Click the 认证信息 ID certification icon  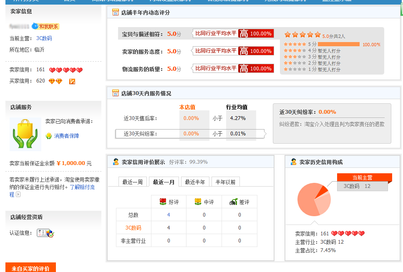(x=45, y=233)
